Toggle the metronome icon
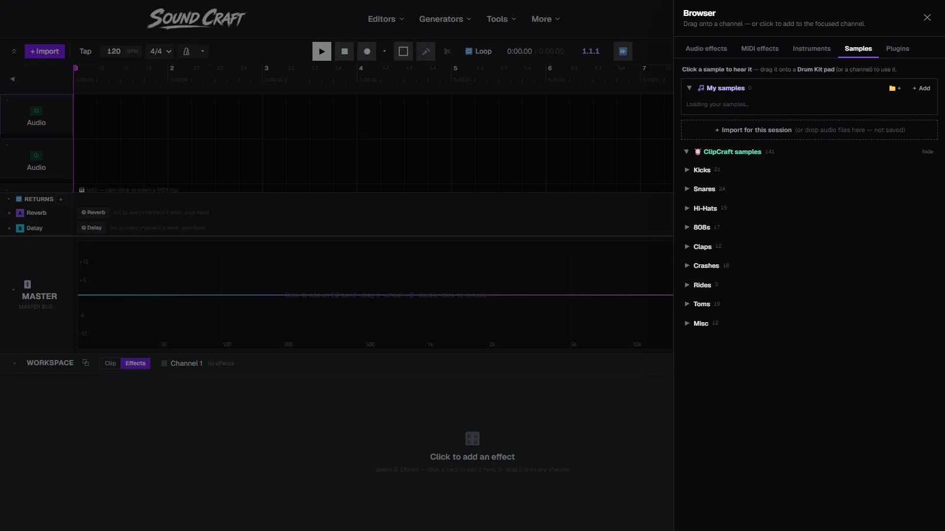The height and width of the screenshot is (531, 945). click(186, 51)
